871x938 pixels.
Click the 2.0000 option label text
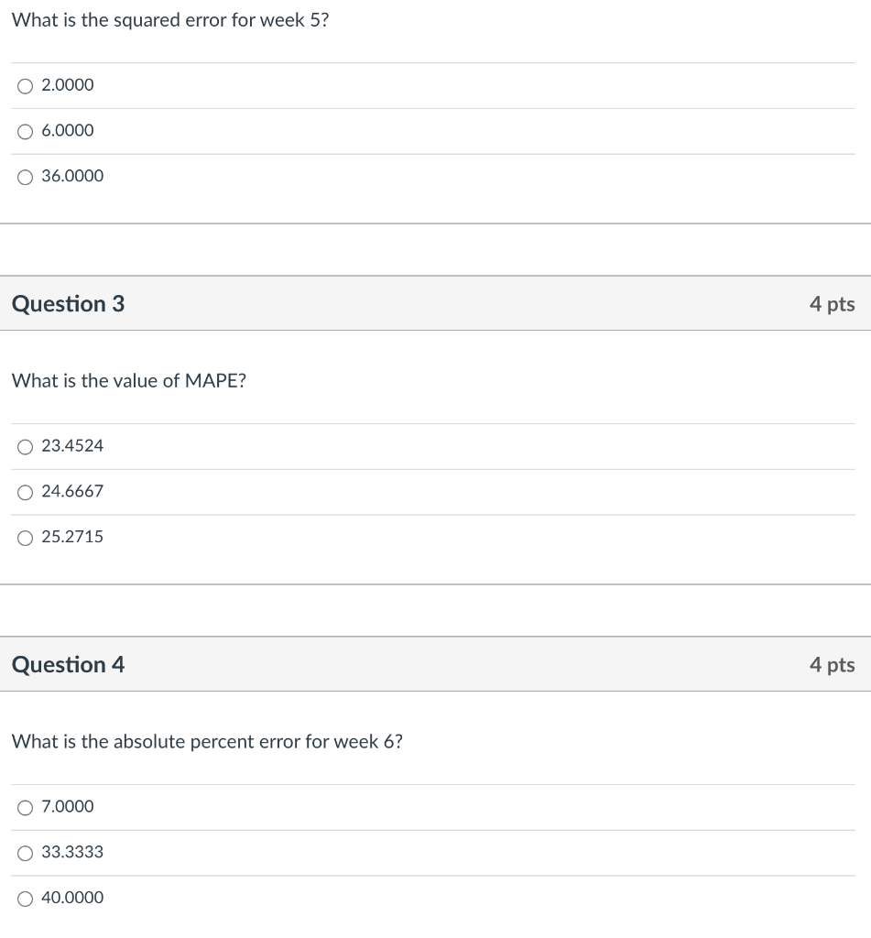(x=68, y=85)
